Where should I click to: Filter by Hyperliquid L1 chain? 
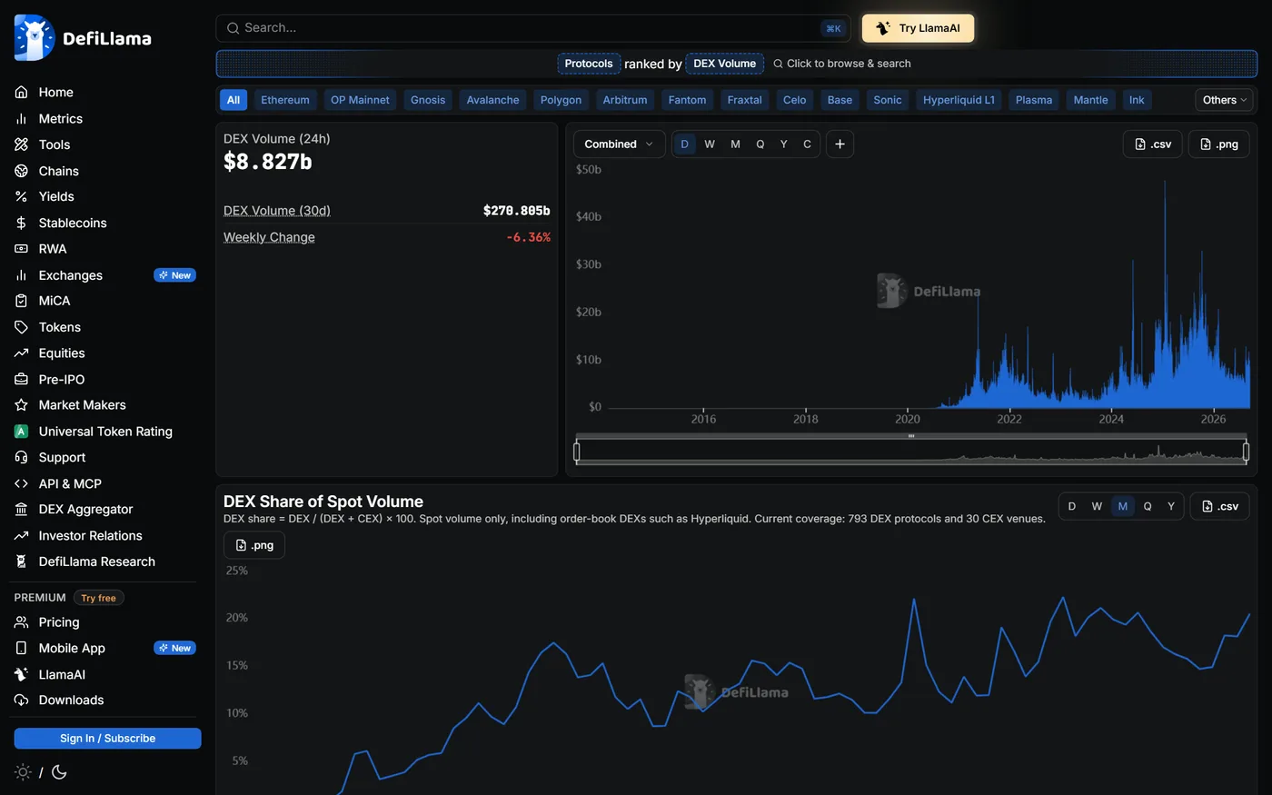959,100
